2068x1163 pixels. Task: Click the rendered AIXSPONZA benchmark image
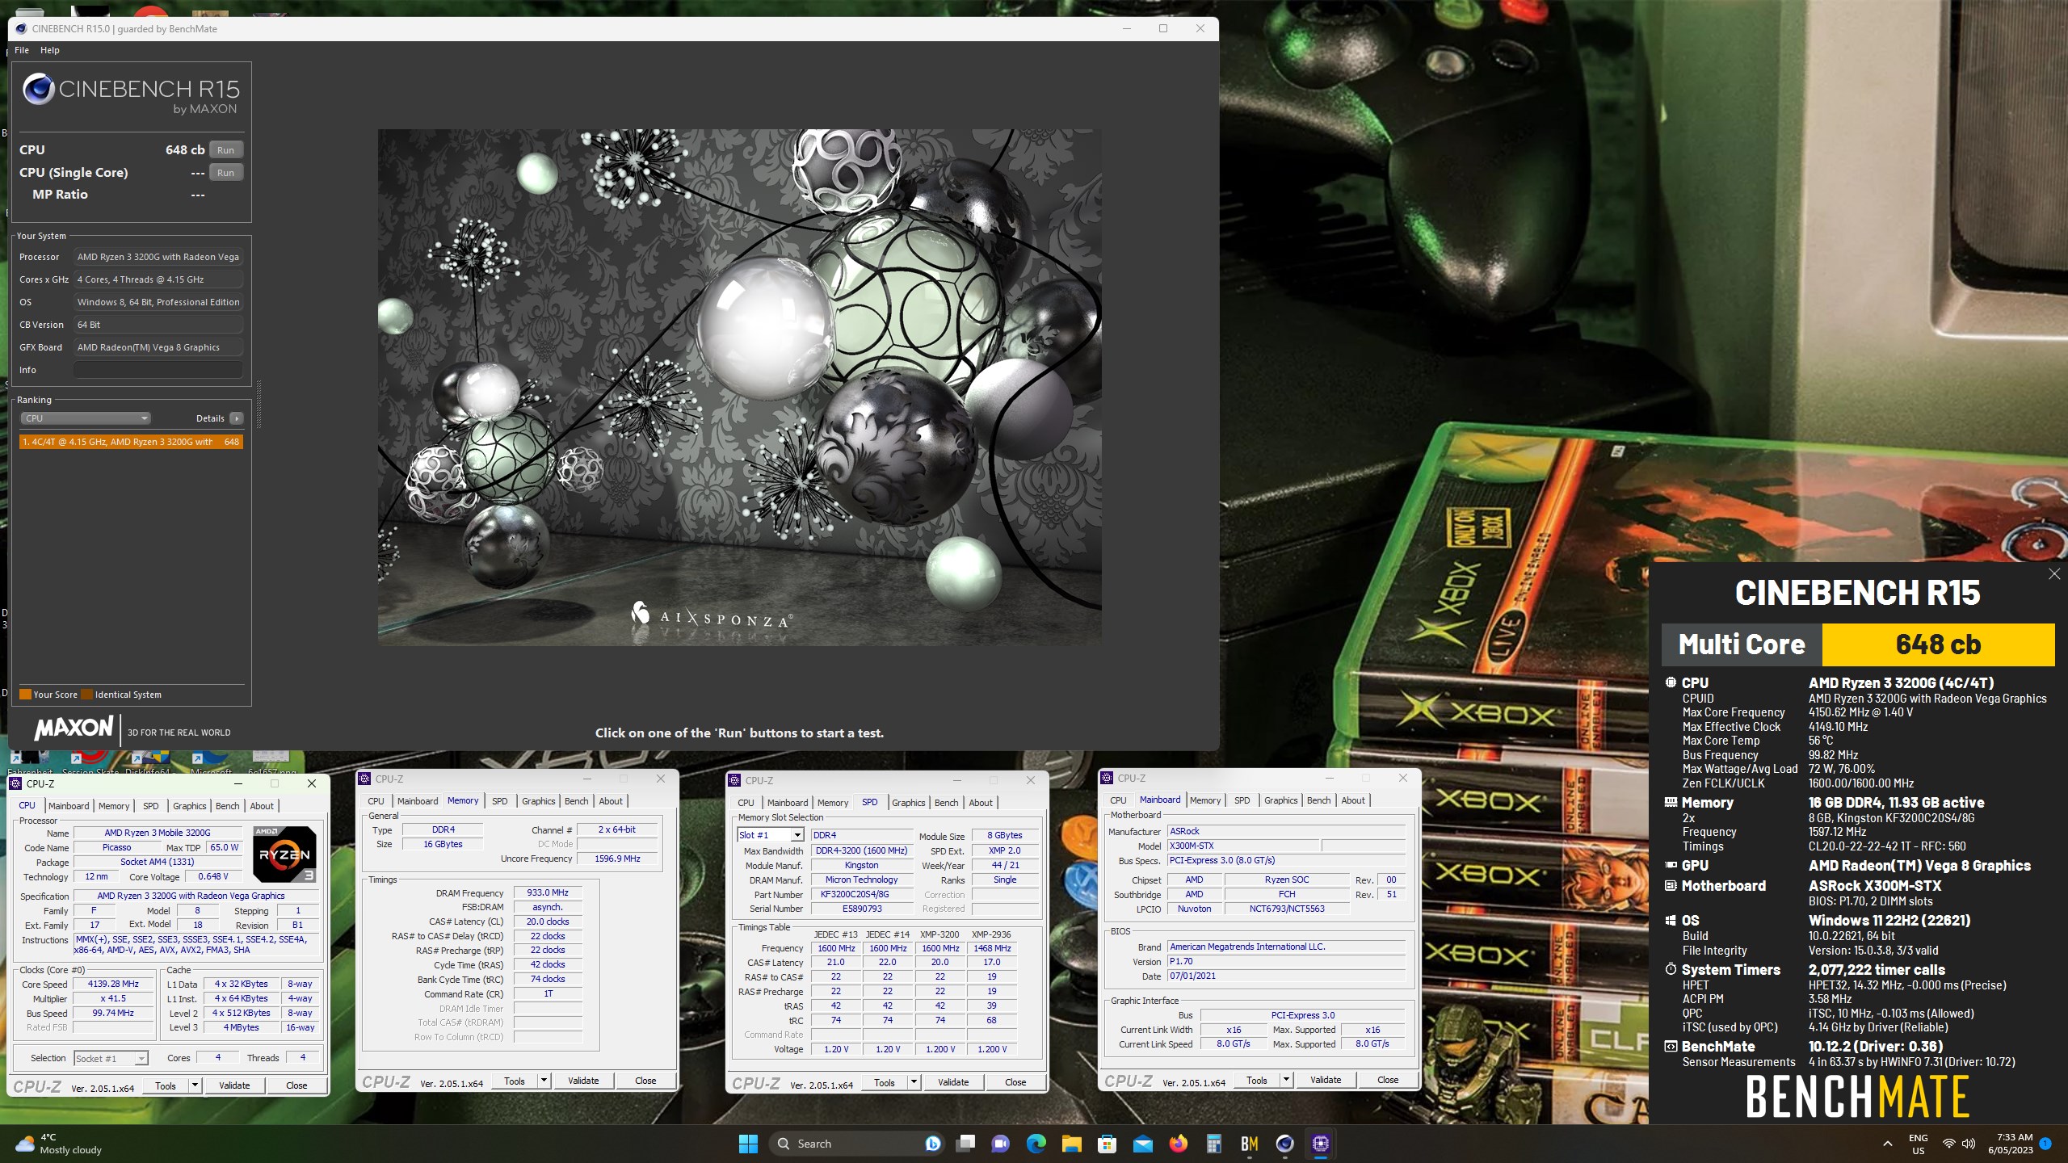click(739, 387)
